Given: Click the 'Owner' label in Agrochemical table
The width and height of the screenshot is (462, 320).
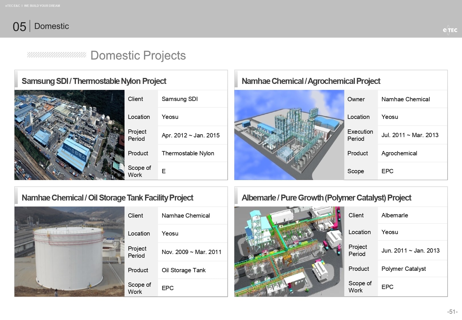Looking at the screenshot, I should point(356,99).
